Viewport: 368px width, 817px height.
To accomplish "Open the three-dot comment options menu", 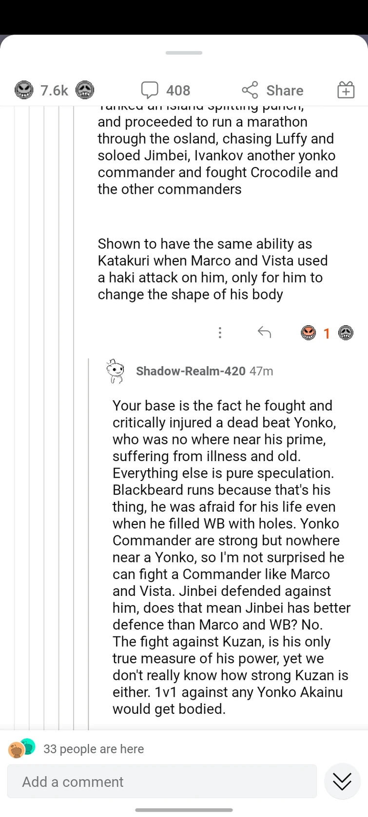I will 220,333.
